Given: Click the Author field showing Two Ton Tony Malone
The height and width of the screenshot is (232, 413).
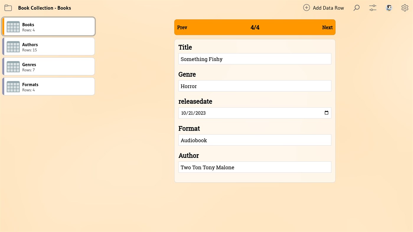Looking at the screenshot, I should [x=254, y=167].
